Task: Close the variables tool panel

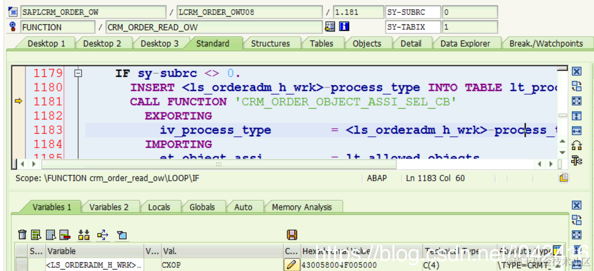Action: 576,205
